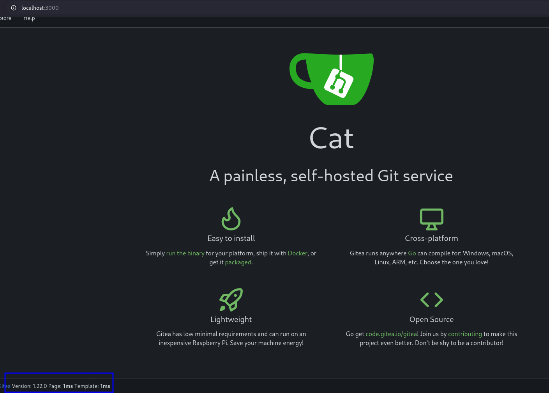
Task: Click the 'Template: 1ms' footer text
Action: pos(92,386)
